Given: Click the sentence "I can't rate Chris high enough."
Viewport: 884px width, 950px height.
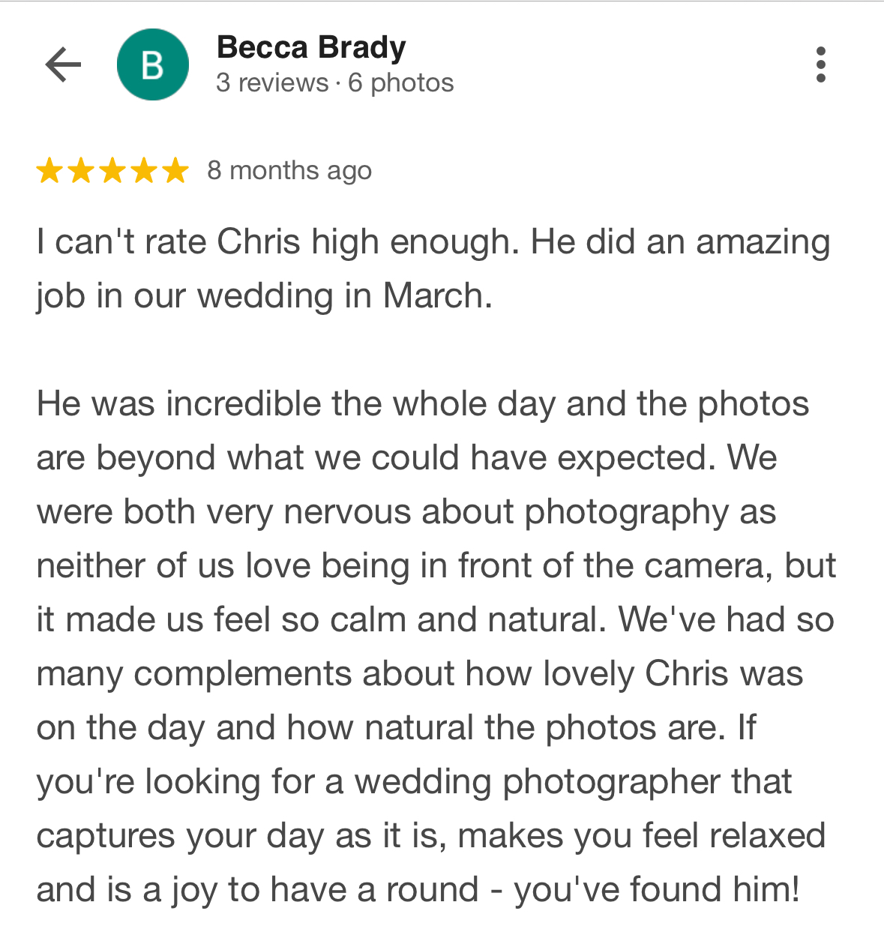Looking at the screenshot, I should (277, 242).
